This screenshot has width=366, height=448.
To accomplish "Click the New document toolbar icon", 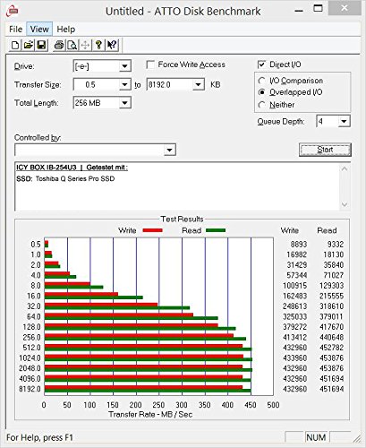I will [15, 46].
